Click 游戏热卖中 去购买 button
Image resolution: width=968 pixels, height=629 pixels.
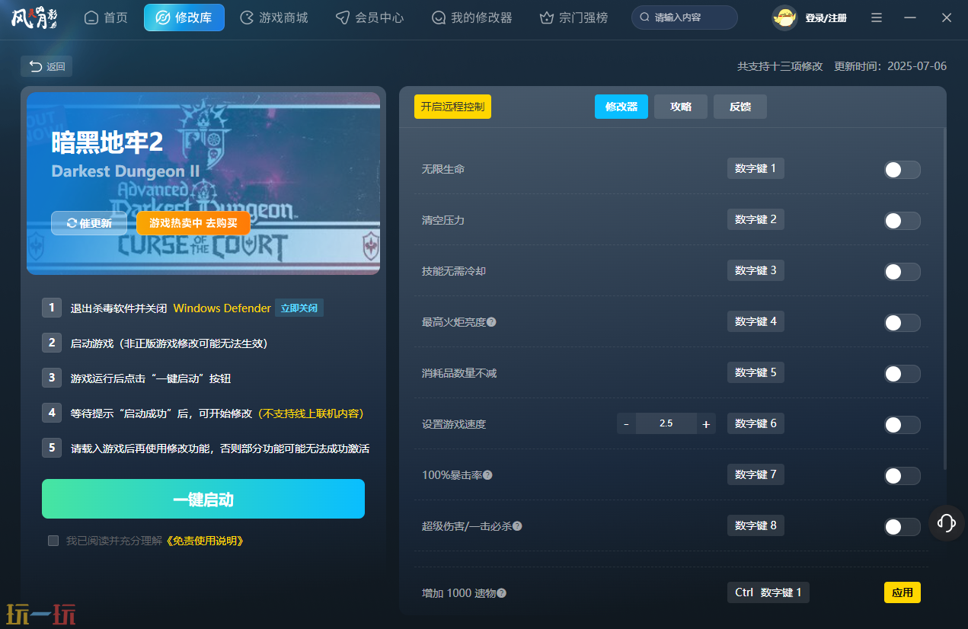coord(193,223)
